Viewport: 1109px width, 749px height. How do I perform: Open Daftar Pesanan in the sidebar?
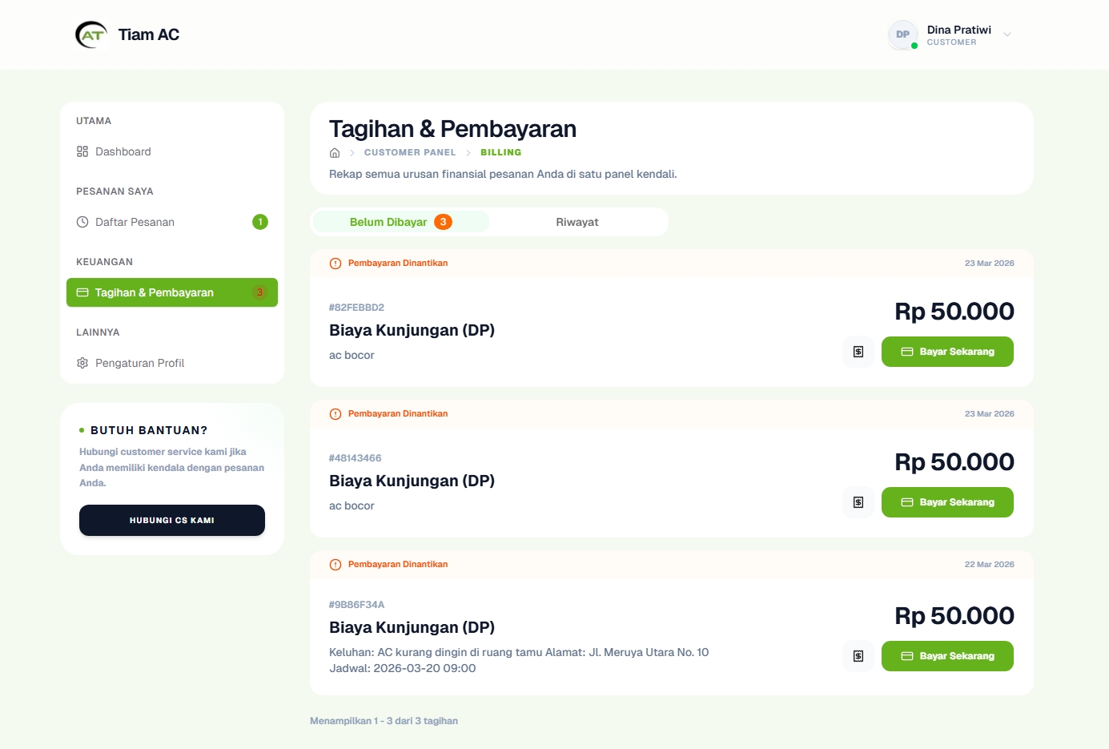pyautogui.click(x=135, y=222)
